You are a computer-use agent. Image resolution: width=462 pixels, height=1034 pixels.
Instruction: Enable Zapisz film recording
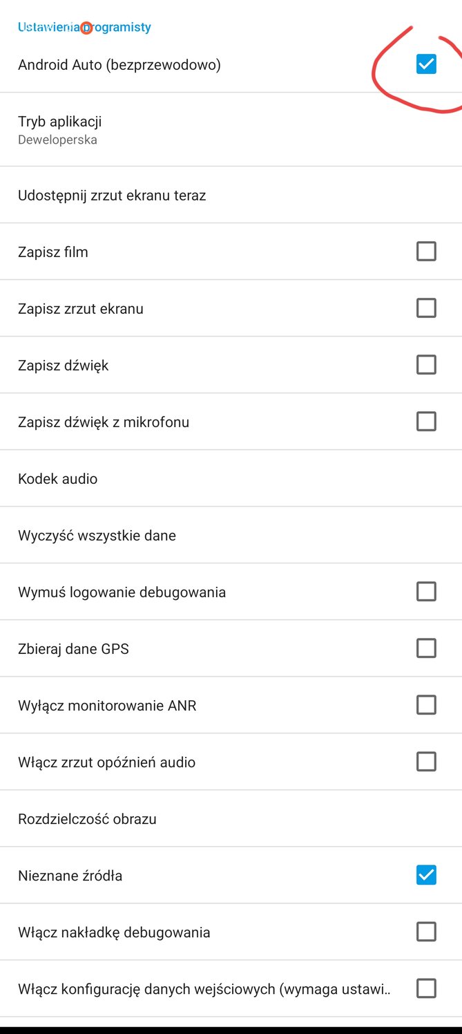click(426, 251)
